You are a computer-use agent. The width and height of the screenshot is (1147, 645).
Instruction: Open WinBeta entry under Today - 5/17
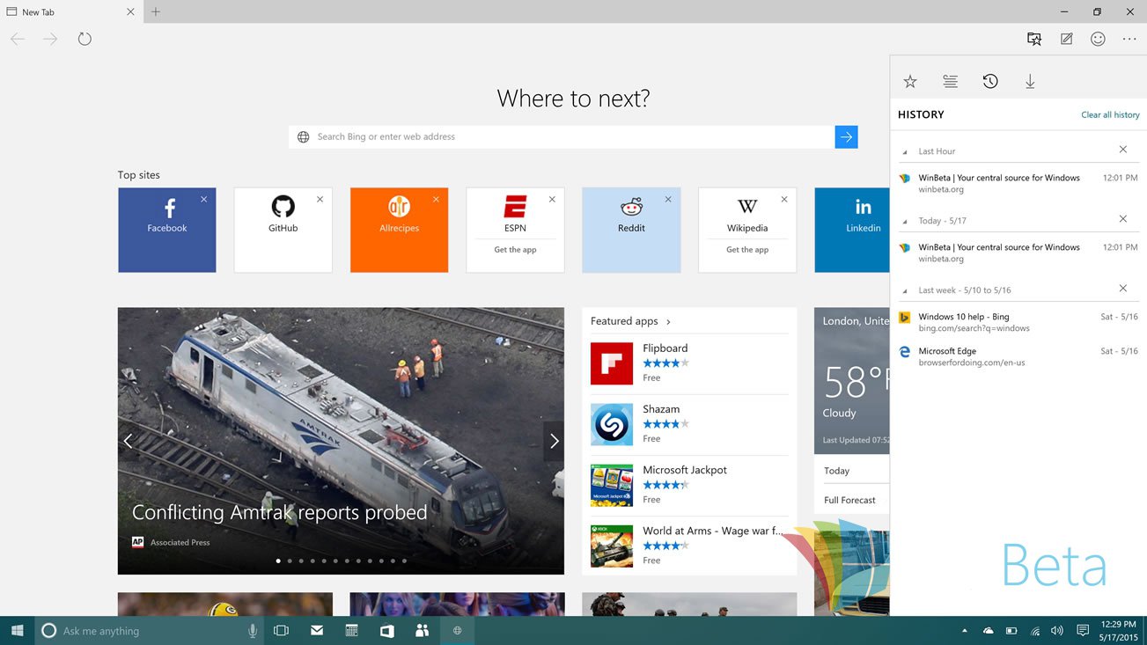click(1018, 253)
